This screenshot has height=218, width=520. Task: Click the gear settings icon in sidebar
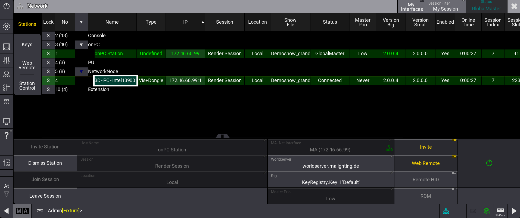pos(7,26)
